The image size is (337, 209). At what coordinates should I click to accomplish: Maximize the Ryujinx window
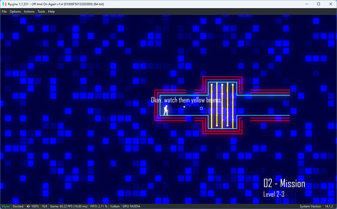click(x=319, y=4)
